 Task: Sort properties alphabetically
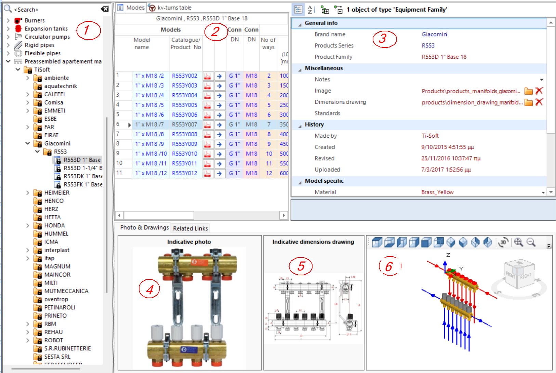[x=311, y=10]
